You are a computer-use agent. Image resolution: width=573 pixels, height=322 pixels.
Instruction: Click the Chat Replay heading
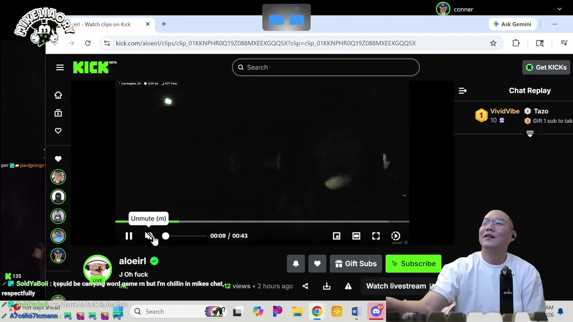pyautogui.click(x=530, y=90)
